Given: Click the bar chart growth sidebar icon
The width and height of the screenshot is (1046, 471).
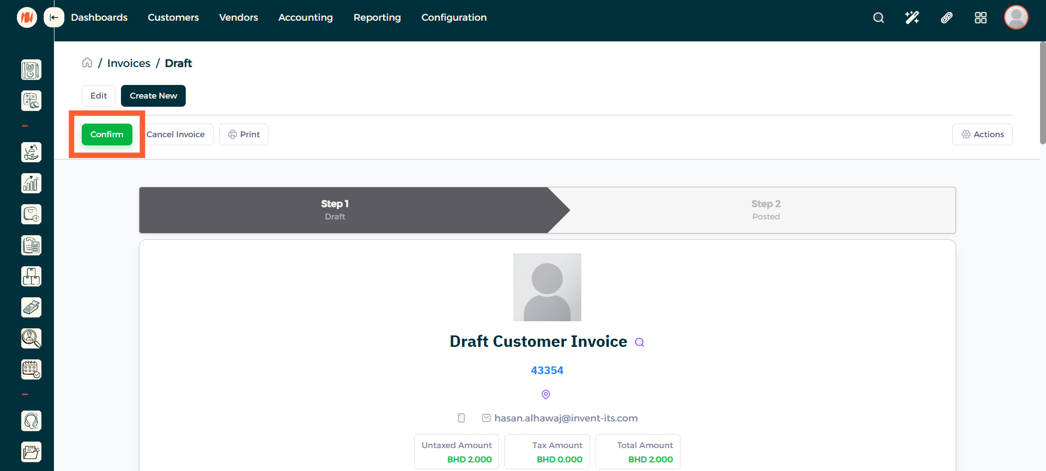Looking at the screenshot, I should (x=31, y=183).
